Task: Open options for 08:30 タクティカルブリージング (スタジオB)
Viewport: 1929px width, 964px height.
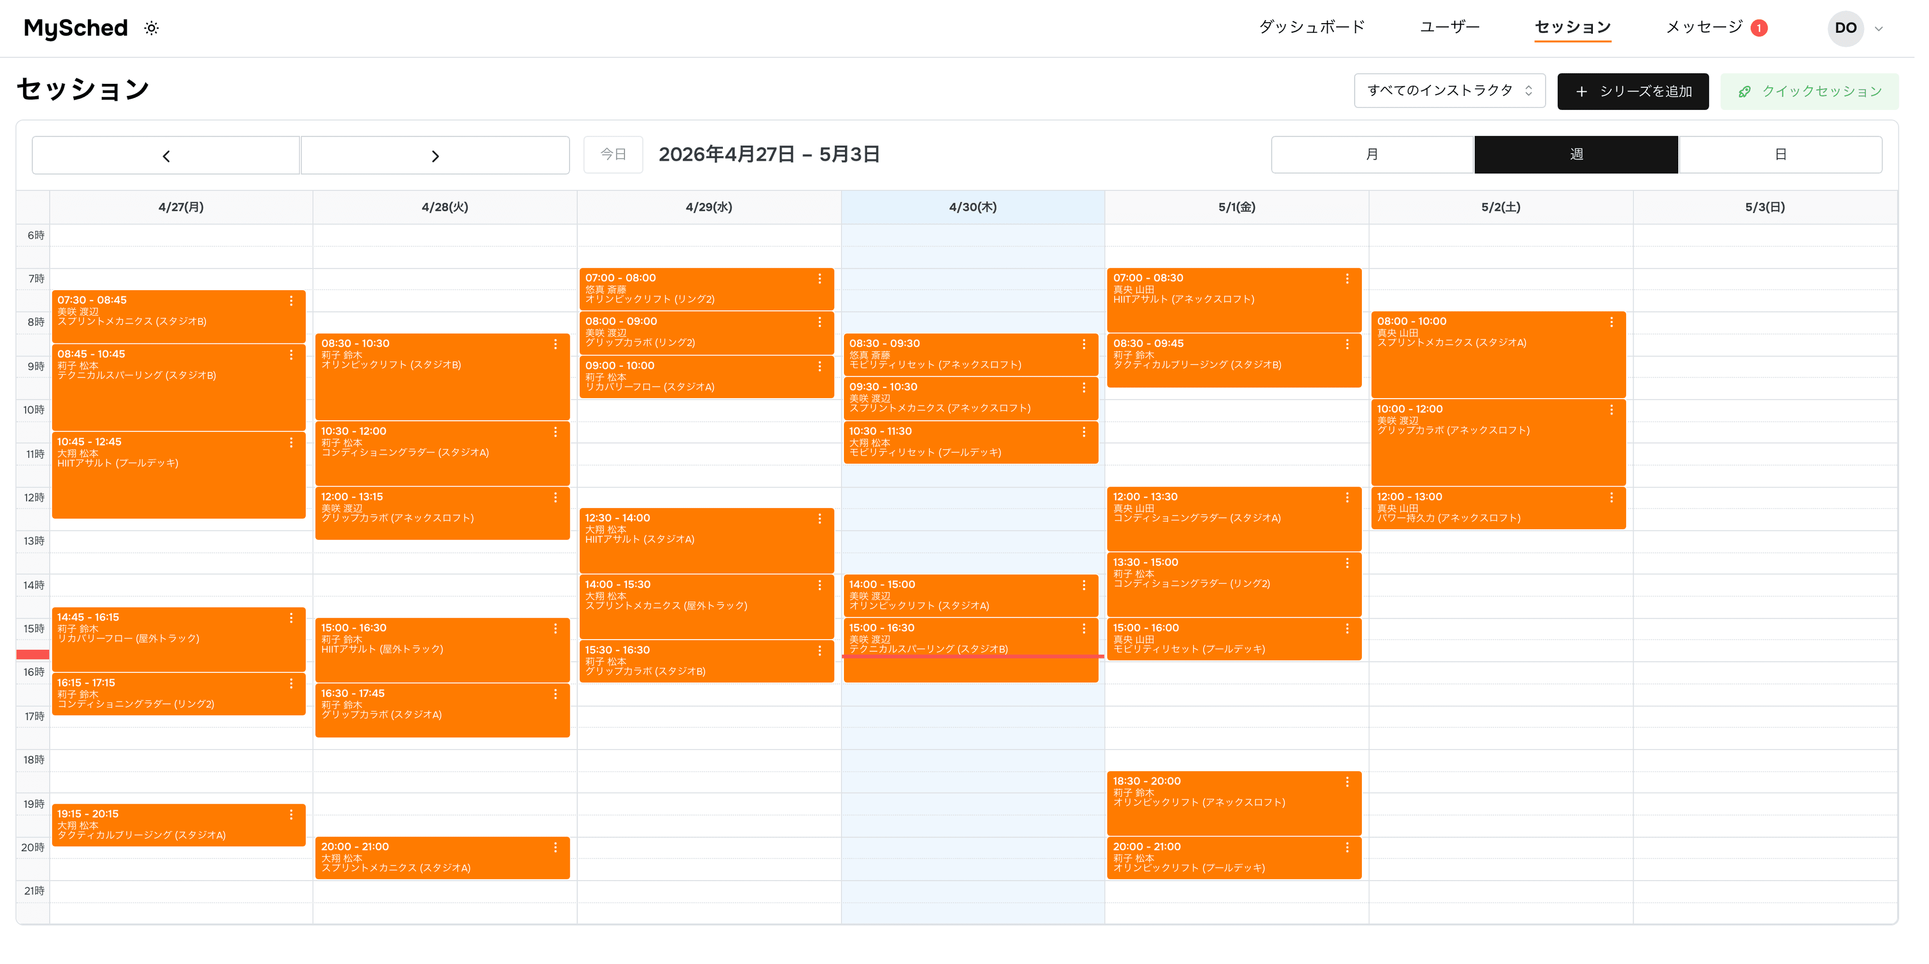Action: pos(1348,344)
